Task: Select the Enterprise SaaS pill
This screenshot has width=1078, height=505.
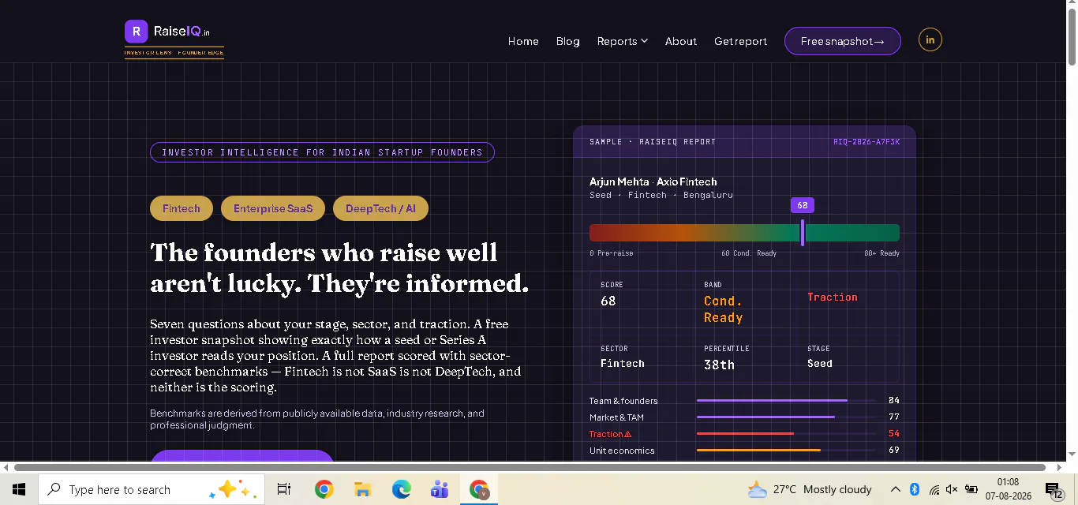Action: [x=273, y=208]
